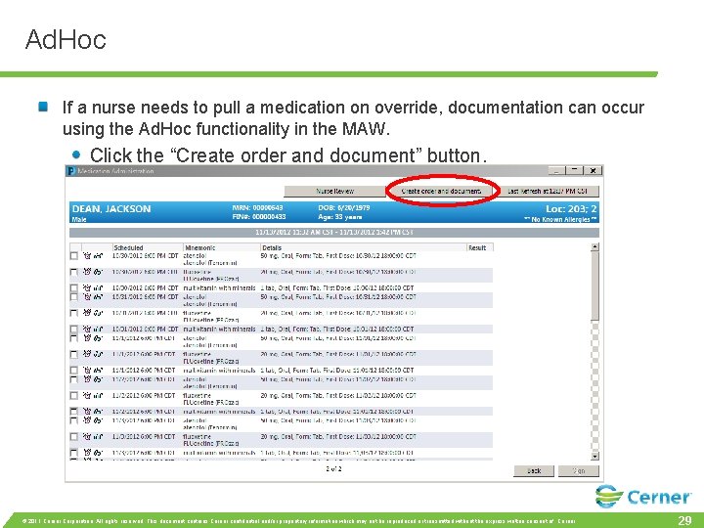Click eyeglasses icon in 11/2/2012 fluoxetine row

98,396
